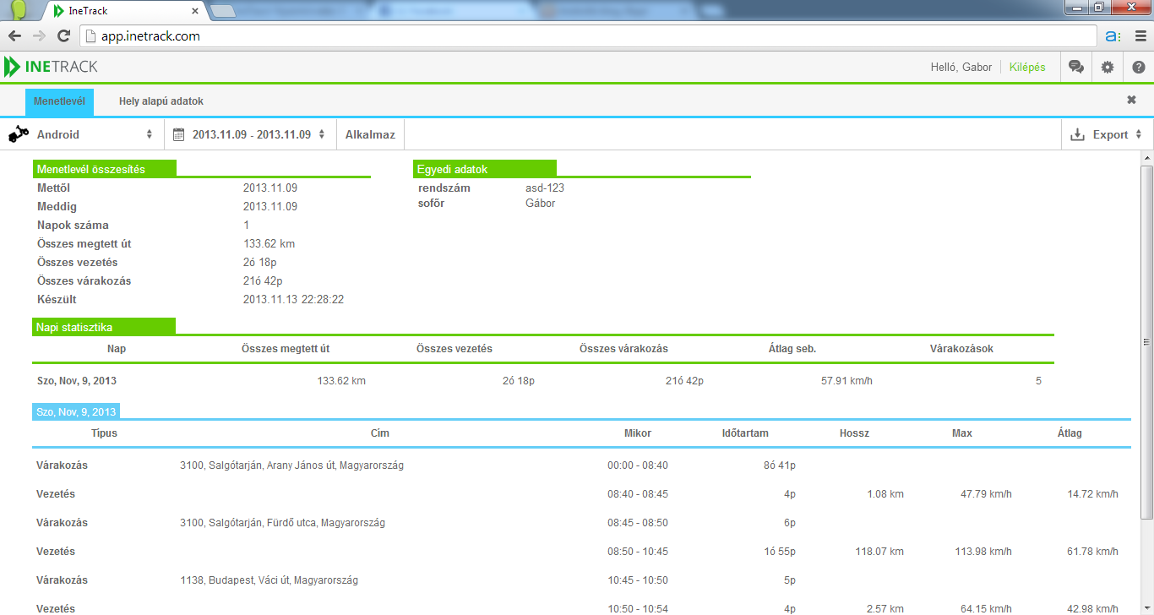Image resolution: width=1154 pixels, height=615 pixels.
Task: Click the Napi statisztika header
Action: [104, 327]
